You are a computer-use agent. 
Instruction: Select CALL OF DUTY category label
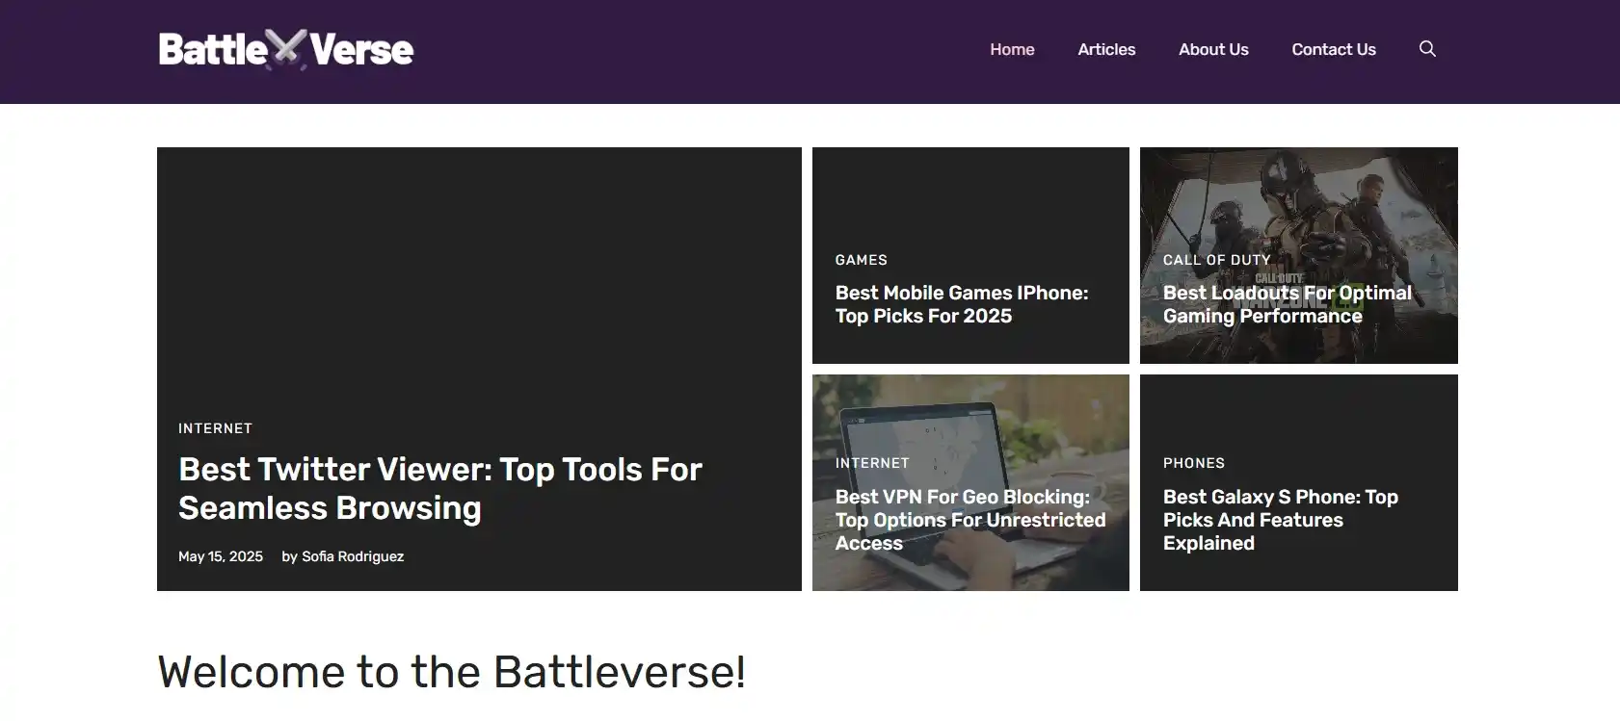(x=1217, y=260)
